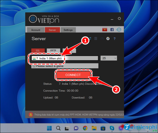Image resolution: width=158 pixels, height=133 pixels.
Task: Click the speed test gauge icon
Action: pyautogui.click(x=102, y=38)
